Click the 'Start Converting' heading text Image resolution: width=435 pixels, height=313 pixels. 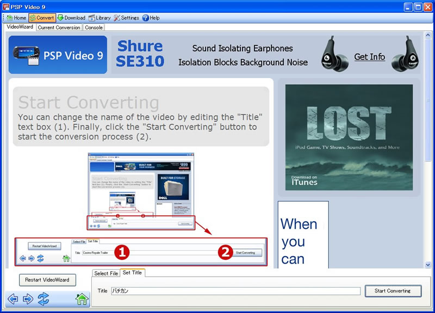click(x=89, y=103)
